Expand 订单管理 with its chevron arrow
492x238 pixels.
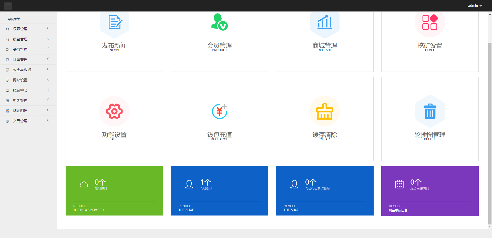click(48, 59)
